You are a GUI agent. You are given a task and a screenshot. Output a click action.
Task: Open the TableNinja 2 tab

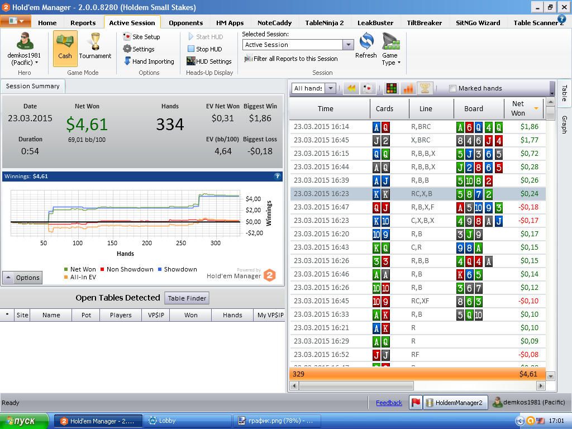[x=325, y=22]
